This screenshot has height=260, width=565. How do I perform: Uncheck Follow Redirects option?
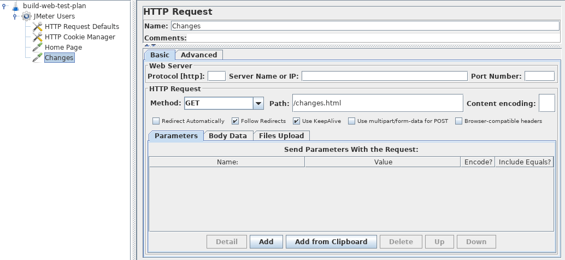click(x=235, y=121)
